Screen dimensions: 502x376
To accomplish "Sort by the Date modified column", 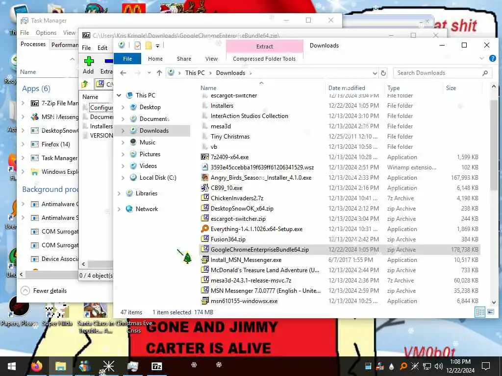I will (347, 88).
